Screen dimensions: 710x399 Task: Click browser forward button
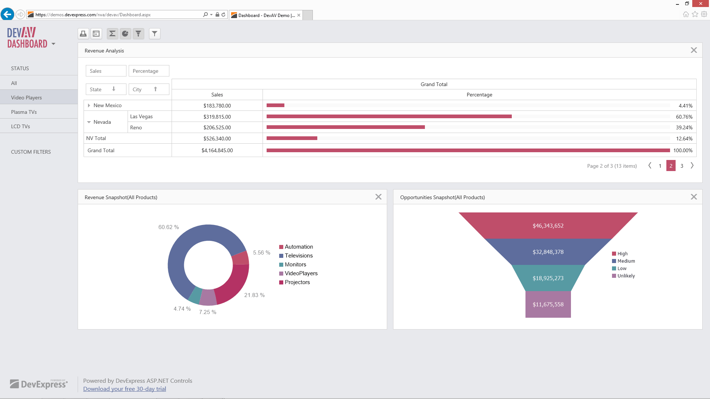tap(20, 14)
